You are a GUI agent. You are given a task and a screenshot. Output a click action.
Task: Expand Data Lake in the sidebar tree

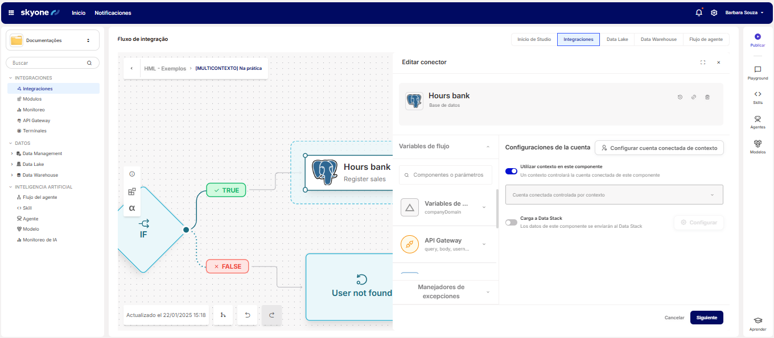tap(12, 164)
